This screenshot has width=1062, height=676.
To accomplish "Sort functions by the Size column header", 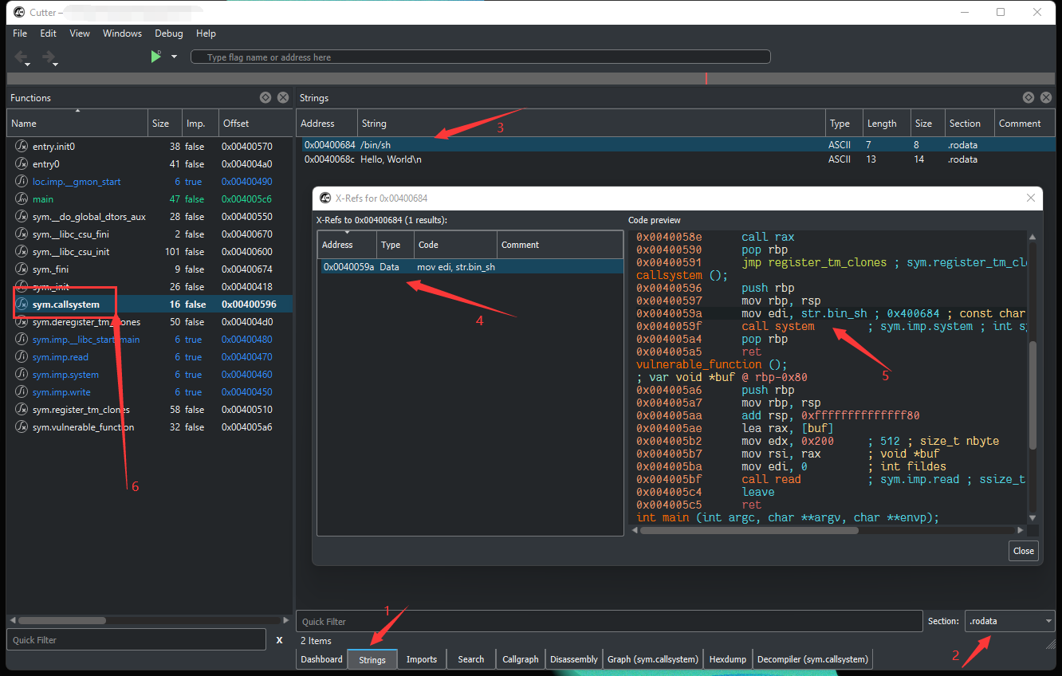I will pos(165,124).
